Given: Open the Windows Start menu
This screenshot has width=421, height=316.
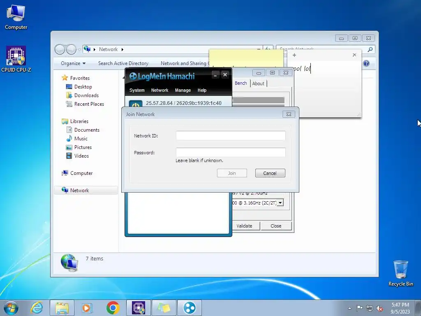Looking at the screenshot, I should [x=11, y=308].
